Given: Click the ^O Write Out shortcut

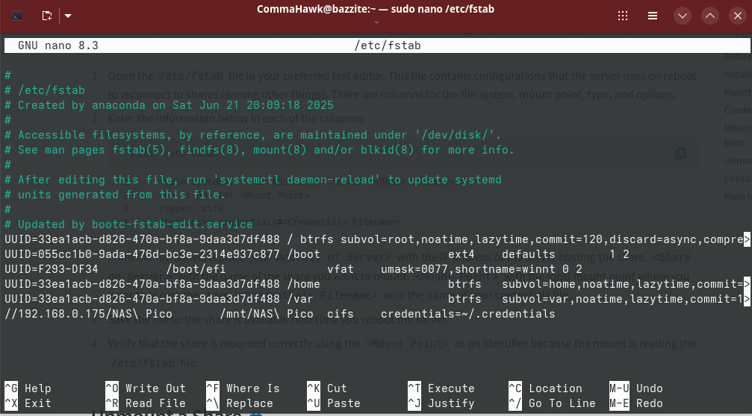Looking at the screenshot, I should (146, 388).
